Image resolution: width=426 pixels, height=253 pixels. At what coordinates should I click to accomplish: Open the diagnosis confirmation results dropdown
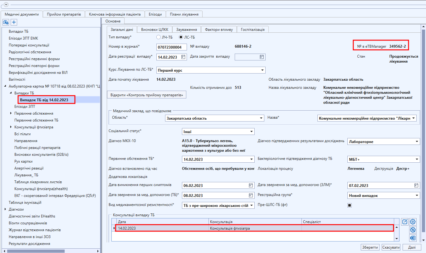click(x=417, y=142)
